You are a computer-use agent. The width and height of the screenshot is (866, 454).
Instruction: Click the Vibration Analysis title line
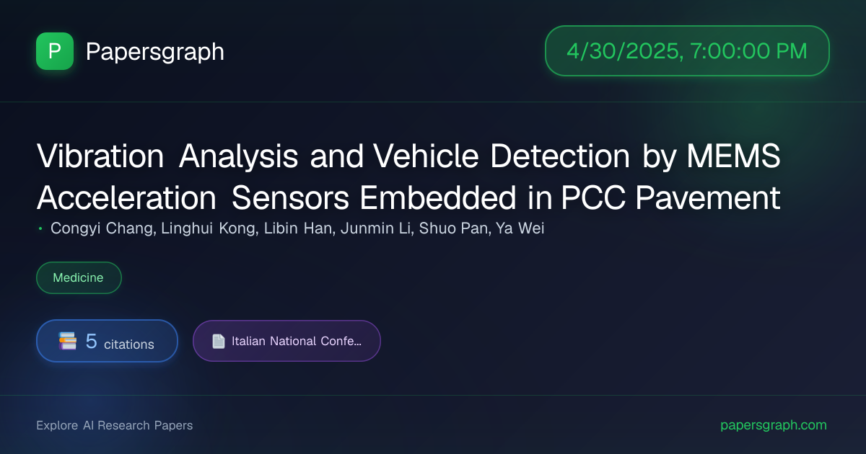tap(408, 156)
